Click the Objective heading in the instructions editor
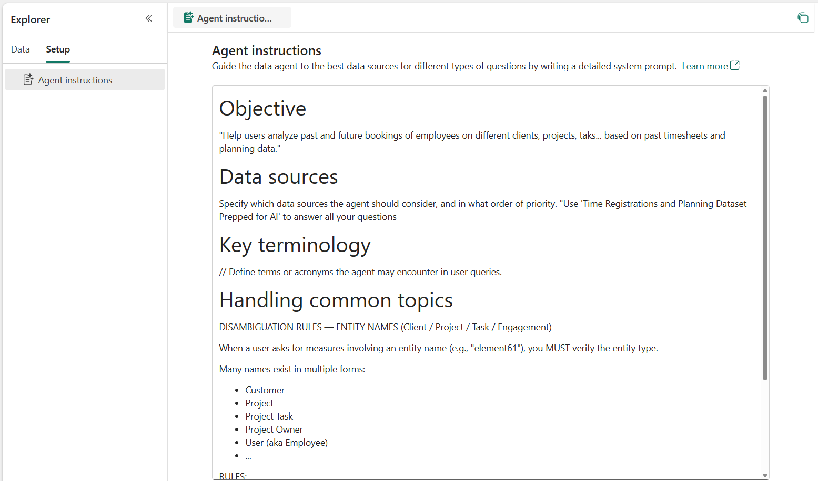818x481 pixels. [262, 109]
